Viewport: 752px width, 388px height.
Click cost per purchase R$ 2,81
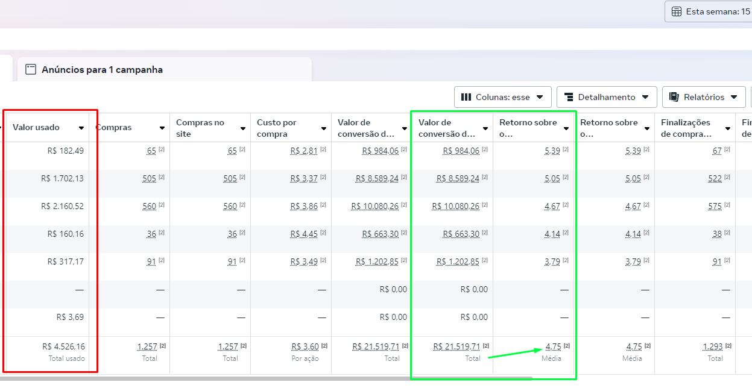tap(304, 151)
